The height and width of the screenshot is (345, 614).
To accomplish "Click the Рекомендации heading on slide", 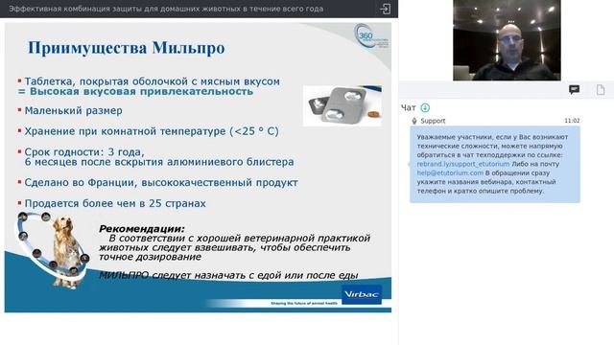I will 141,228.
